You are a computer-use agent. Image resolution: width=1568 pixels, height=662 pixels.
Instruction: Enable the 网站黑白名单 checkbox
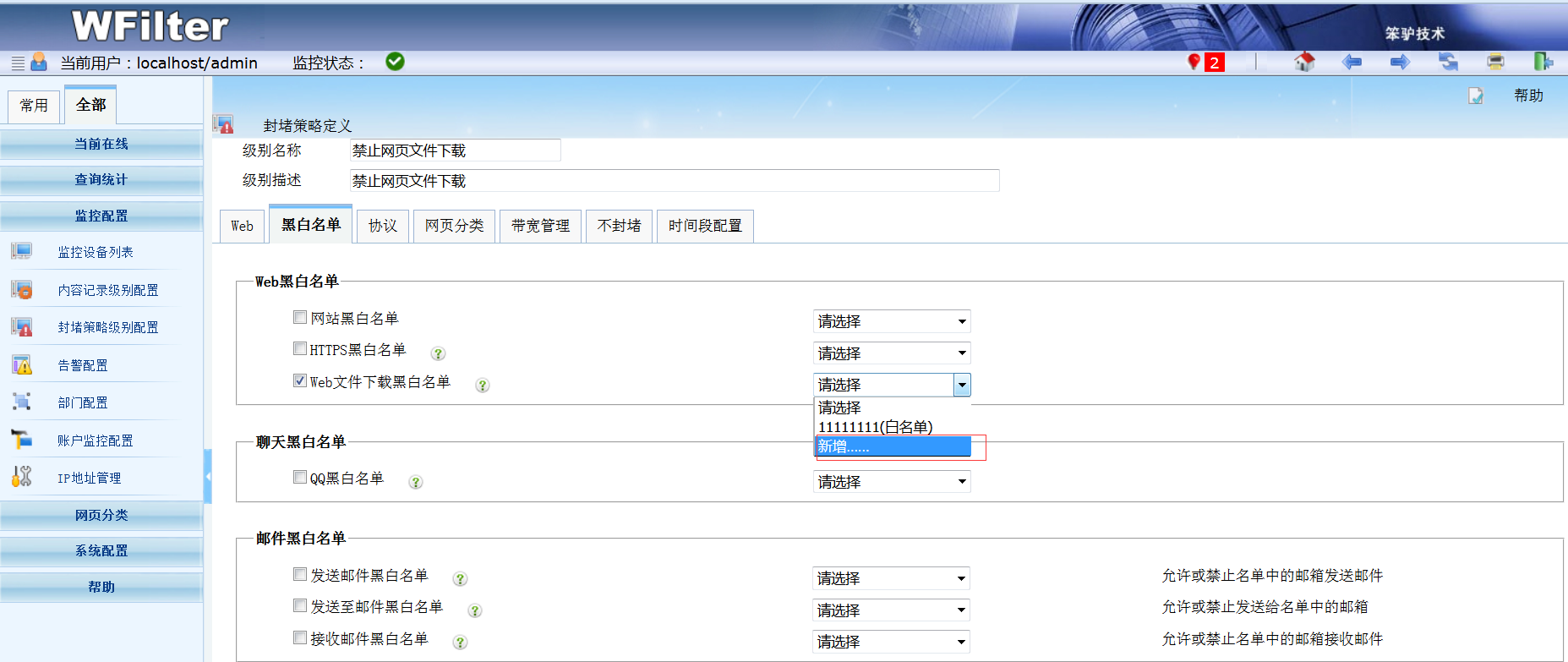[300, 318]
